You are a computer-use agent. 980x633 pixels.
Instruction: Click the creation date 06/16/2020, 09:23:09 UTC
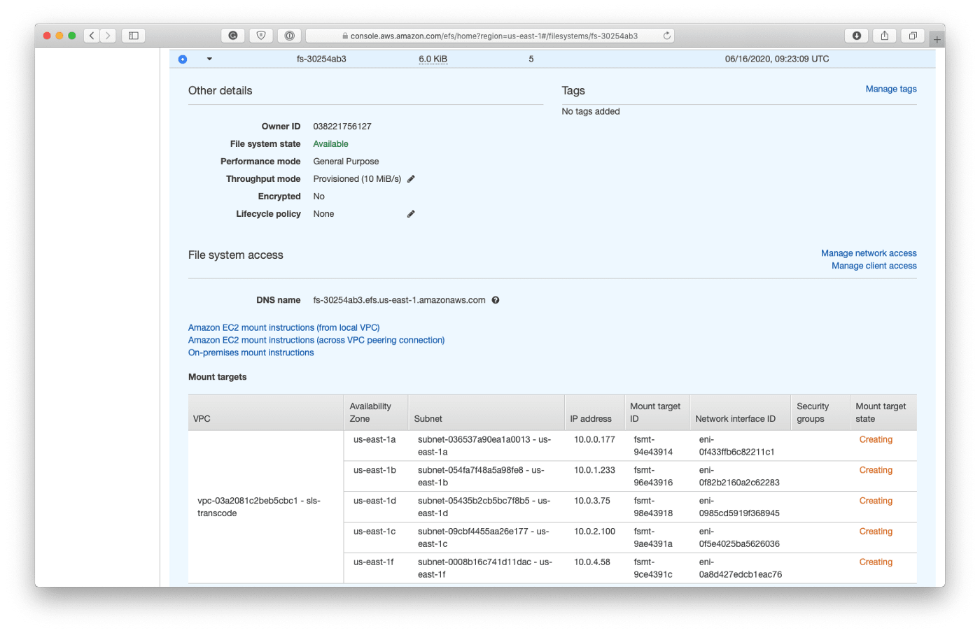point(777,59)
